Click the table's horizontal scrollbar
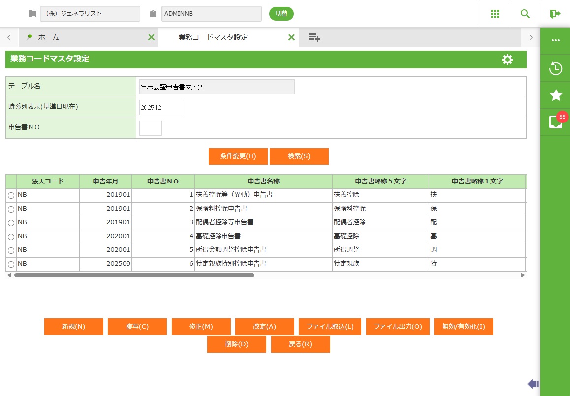 134,275
